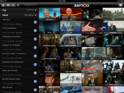Show info for Klassiker der Weltliteratur
Viewport: 124px width, 93px height.
(35, 65)
